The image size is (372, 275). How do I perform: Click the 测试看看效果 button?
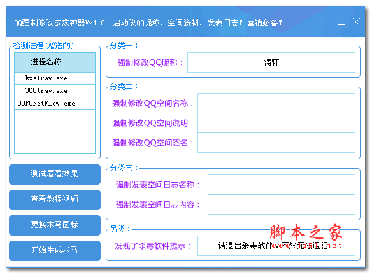coord(55,174)
